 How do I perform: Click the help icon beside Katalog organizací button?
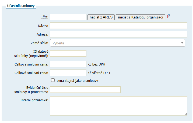pos(169,17)
